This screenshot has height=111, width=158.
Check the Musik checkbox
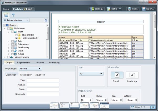point(12,51)
